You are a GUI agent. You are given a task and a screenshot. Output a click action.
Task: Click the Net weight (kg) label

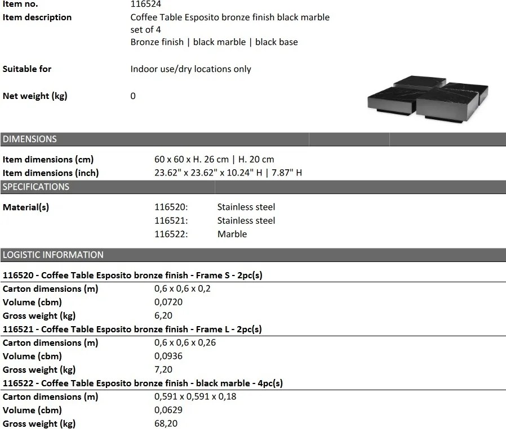tap(35, 96)
